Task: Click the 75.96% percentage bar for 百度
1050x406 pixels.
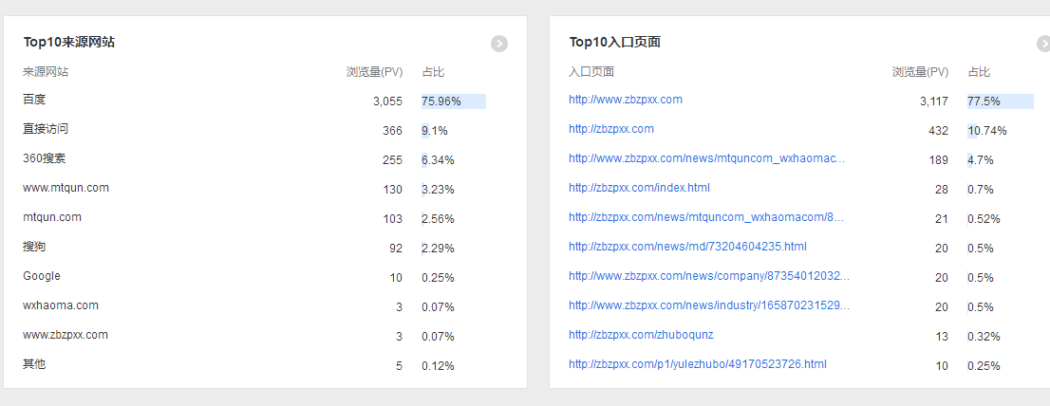Action: pos(453,101)
